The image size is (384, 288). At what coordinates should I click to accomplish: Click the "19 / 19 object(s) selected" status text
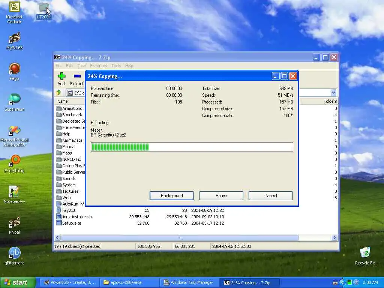[77, 246]
